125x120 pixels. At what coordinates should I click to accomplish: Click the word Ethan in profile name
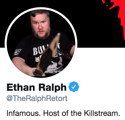pyautogui.click(x=21, y=87)
